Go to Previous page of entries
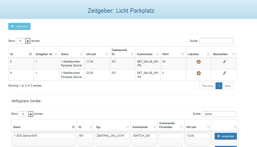 207,86
